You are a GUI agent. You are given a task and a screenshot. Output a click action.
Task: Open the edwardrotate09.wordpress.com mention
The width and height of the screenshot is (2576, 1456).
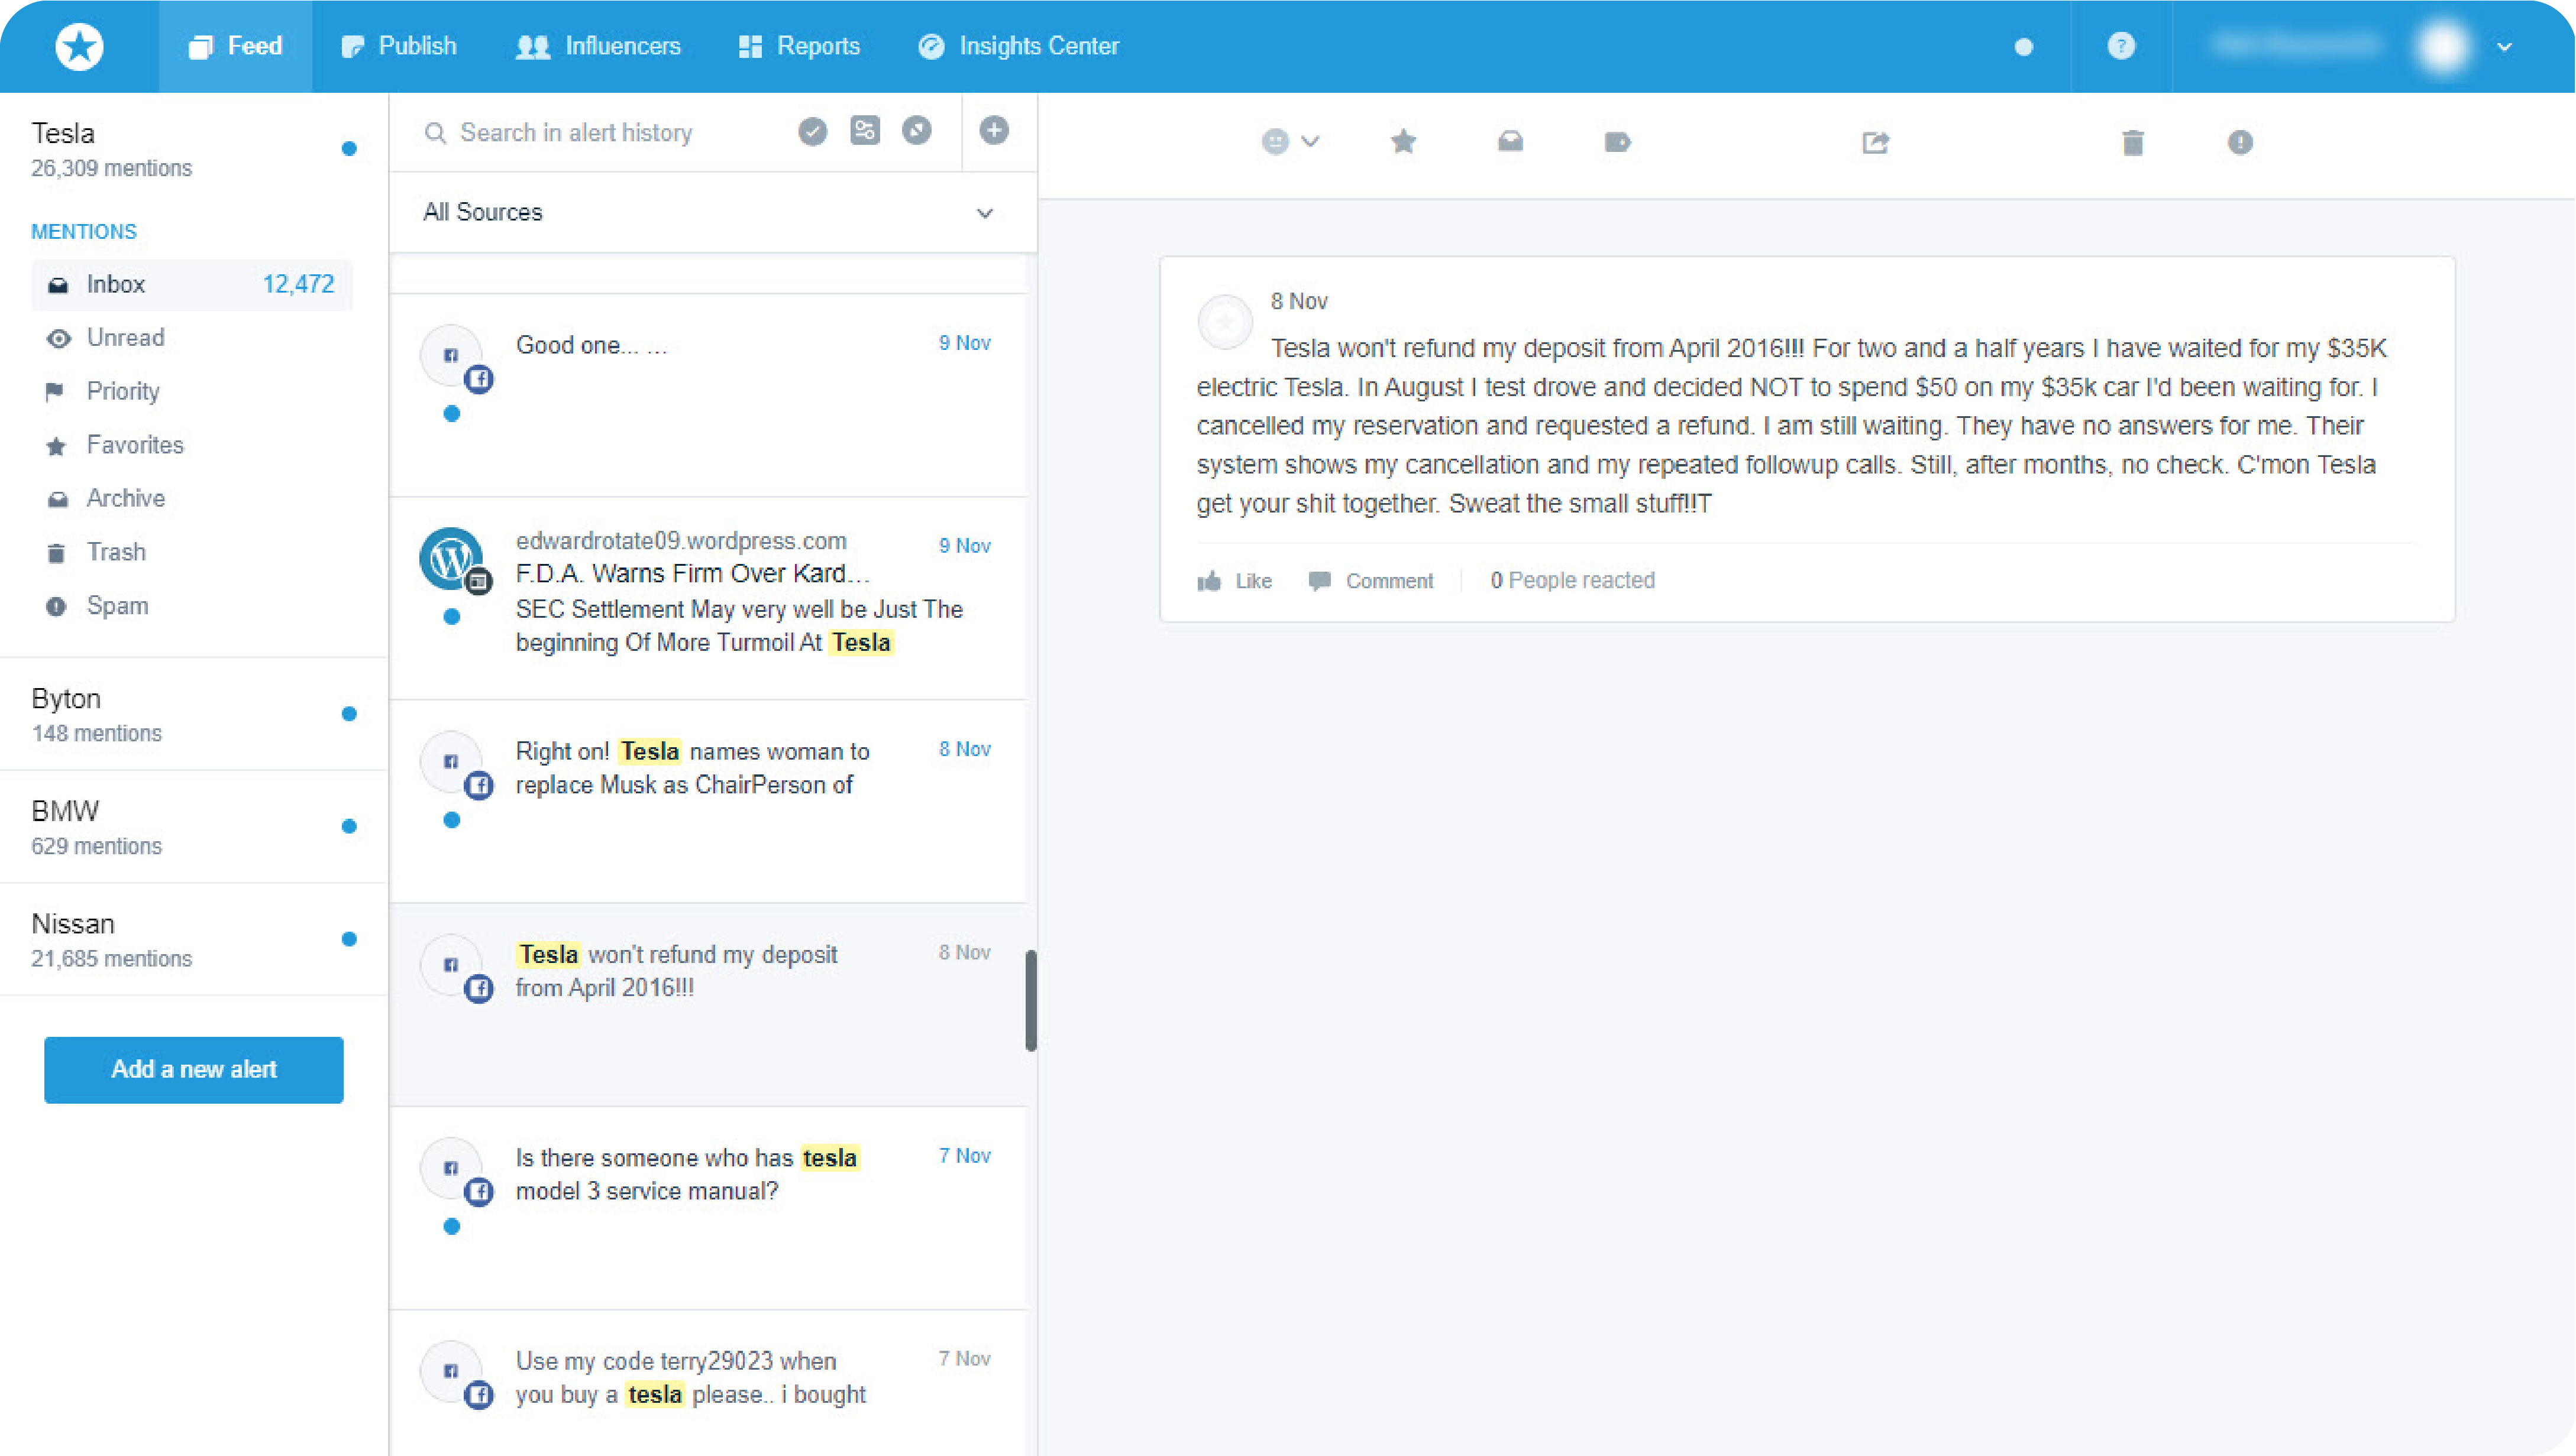coord(707,598)
